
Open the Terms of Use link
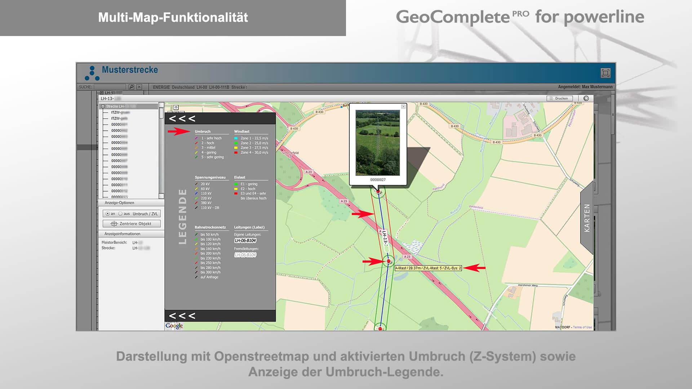pyautogui.click(x=583, y=327)
